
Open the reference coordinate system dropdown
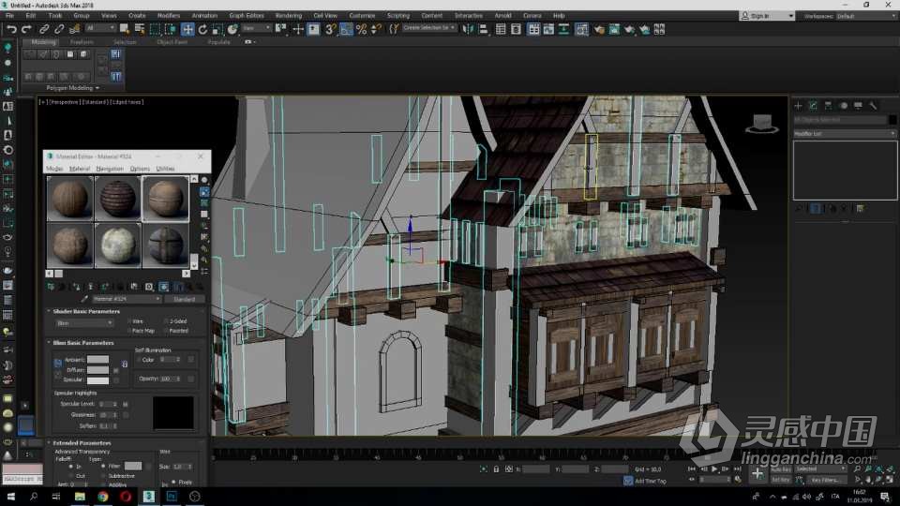256,28
